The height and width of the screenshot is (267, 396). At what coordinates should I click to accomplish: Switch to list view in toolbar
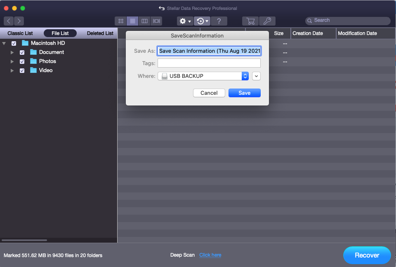point(132,21)
